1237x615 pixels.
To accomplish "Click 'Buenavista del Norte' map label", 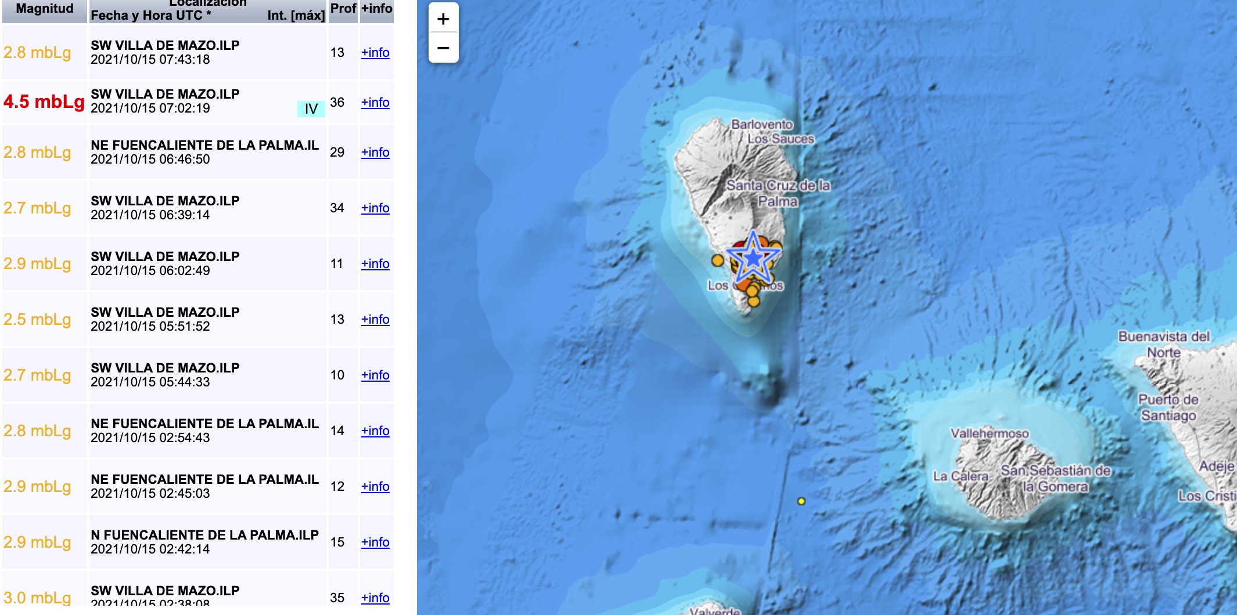I will tap(1164, 344).
